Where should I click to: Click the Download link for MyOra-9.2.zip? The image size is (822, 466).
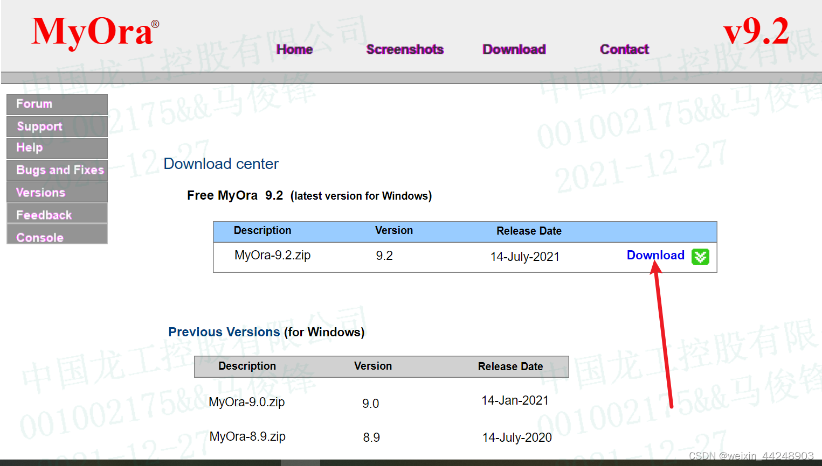(655, 255)
